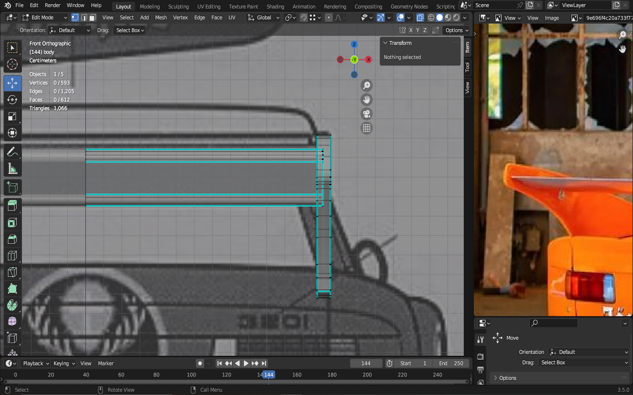Open the Edit Mode dropdown
633x395 pixels.
[x=44, y=18]
